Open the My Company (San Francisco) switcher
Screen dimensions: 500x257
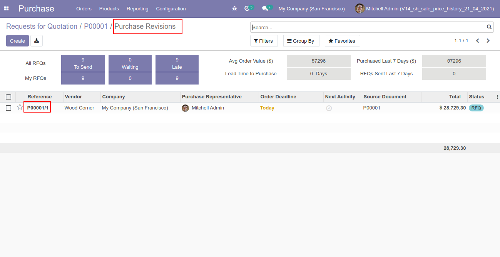[312, 8]
